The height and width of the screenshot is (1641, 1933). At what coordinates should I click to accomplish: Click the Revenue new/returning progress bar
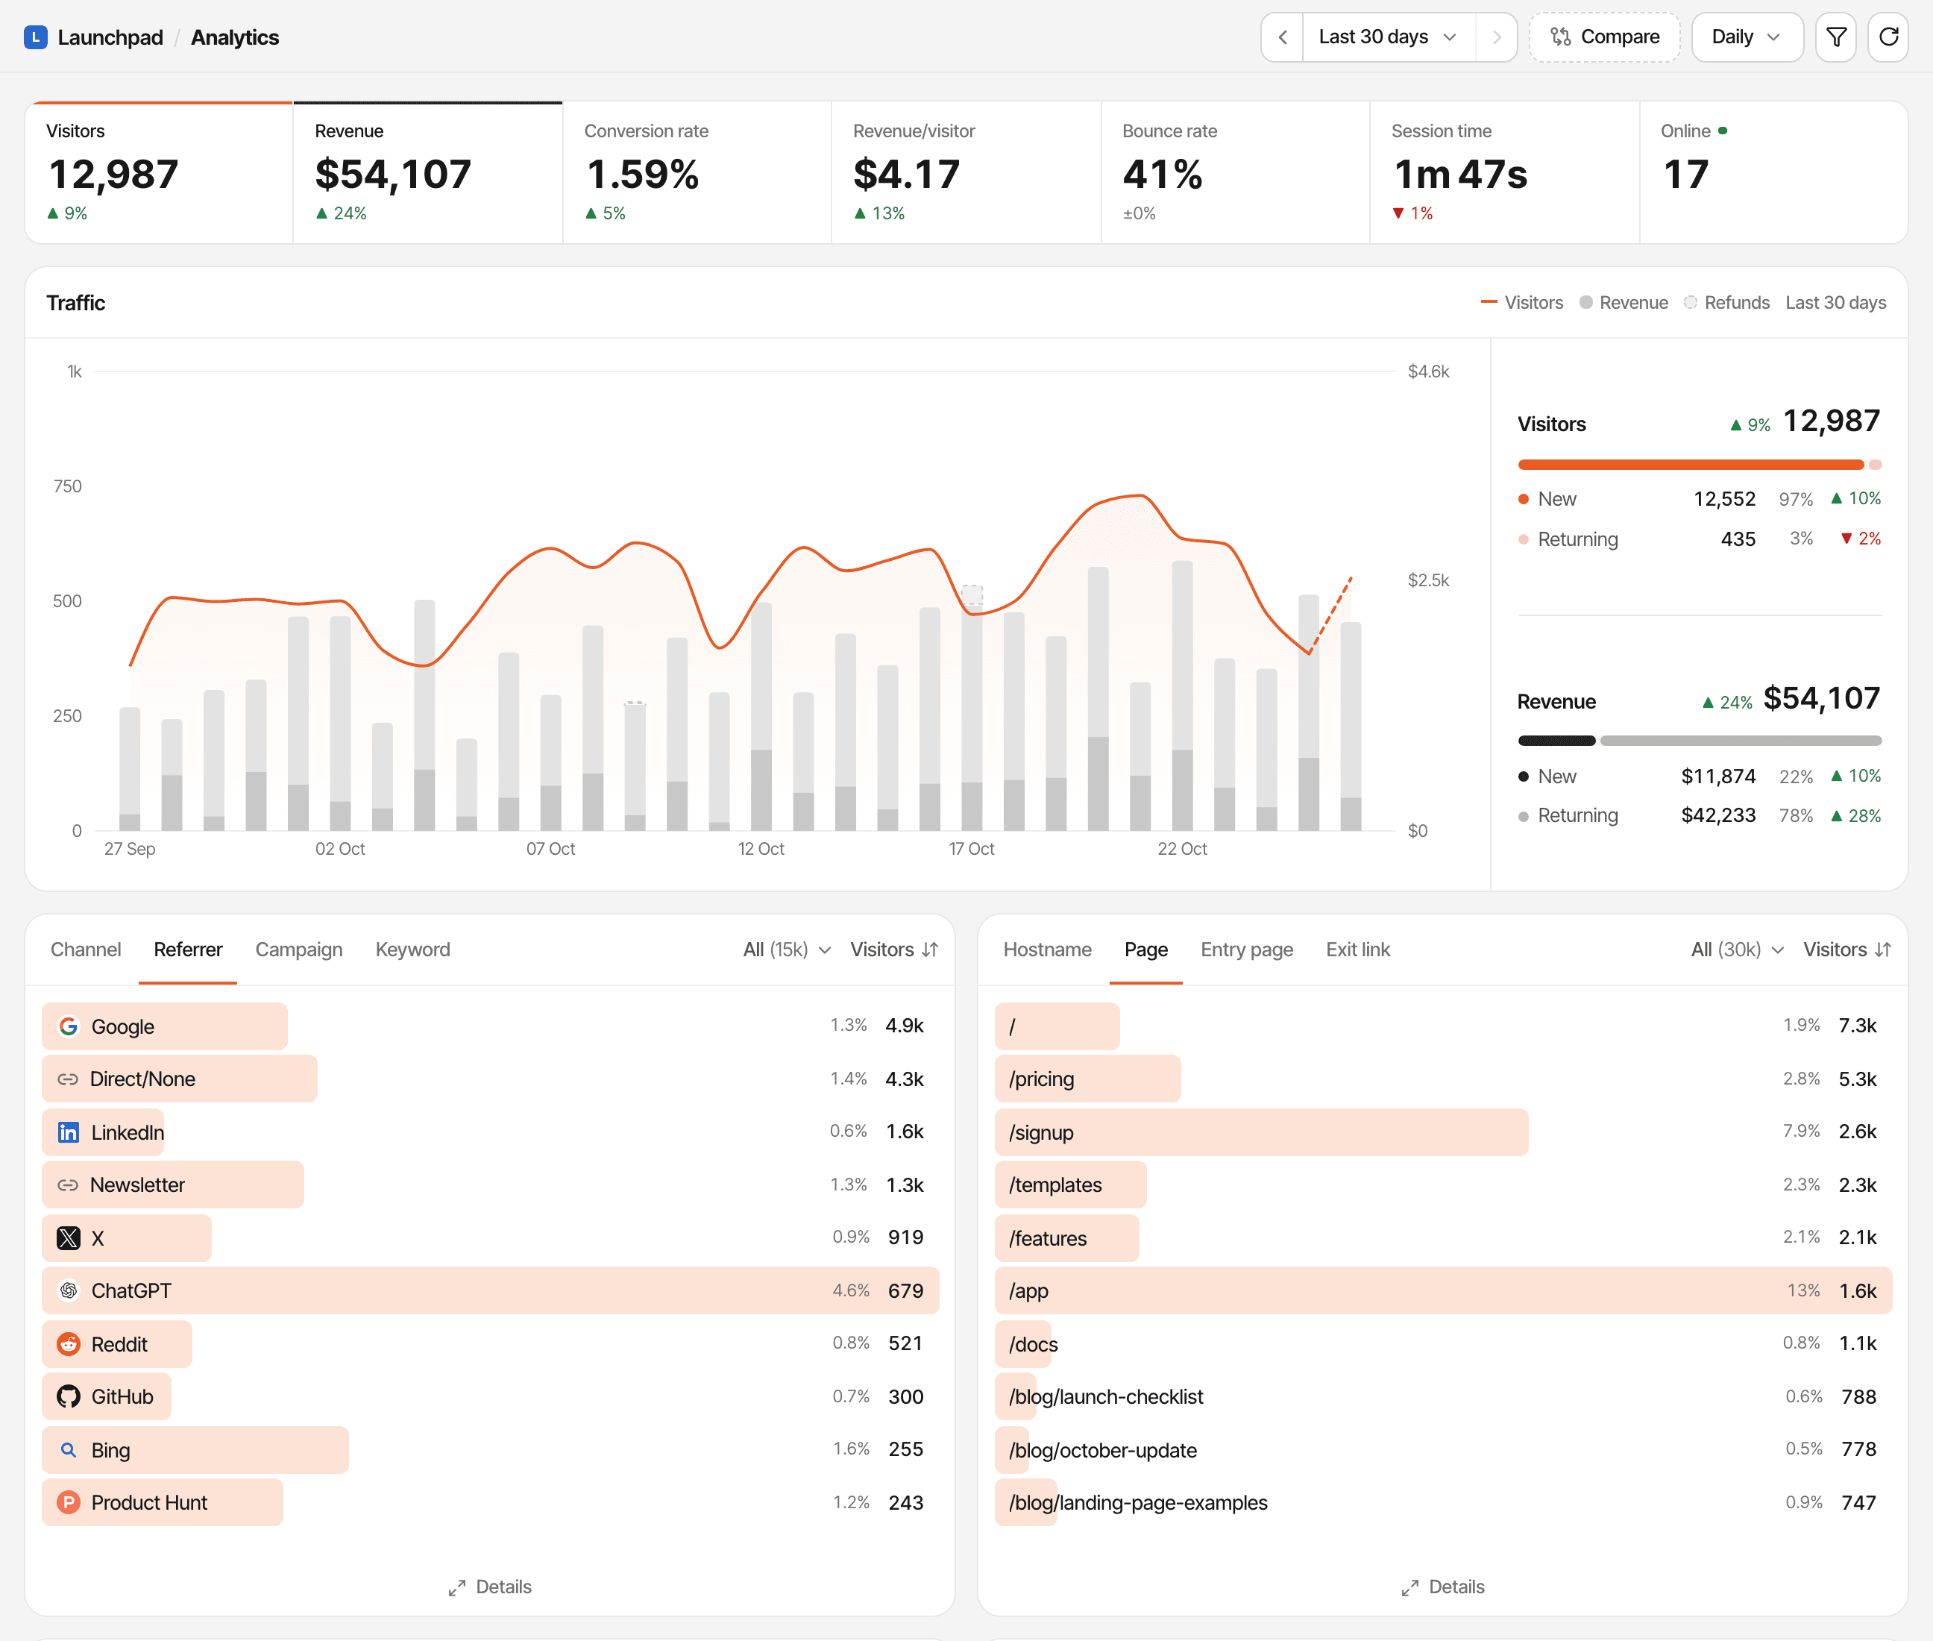tap(1700, 741)
